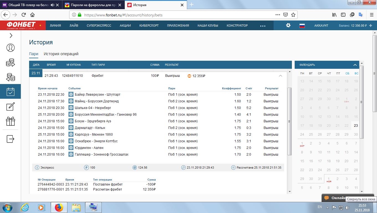The image size is (377, 213).
Task: Click the browser address bar URL
Action: point(123,15)
